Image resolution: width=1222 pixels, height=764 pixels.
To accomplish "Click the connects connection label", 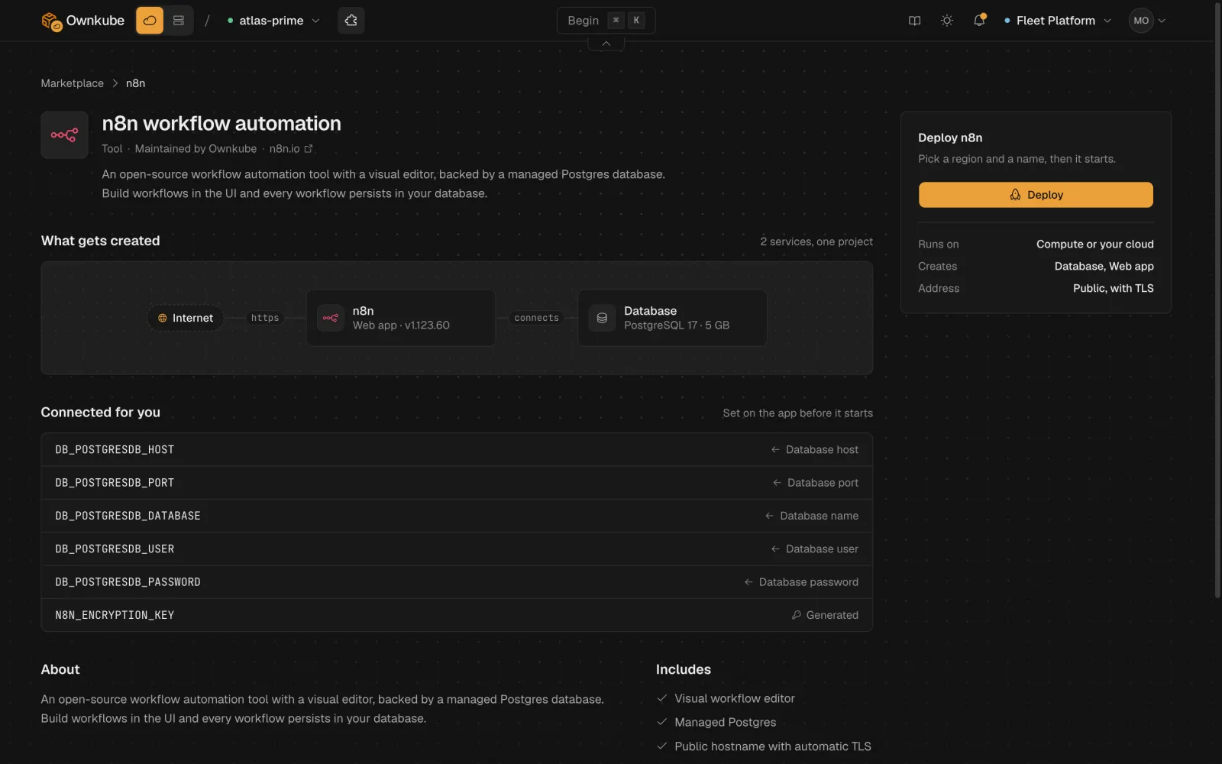I will 536,318.
